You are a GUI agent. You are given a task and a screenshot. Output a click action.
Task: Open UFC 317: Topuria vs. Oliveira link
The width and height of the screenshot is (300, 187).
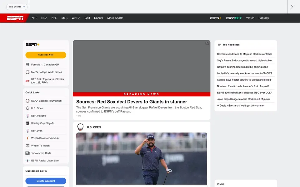click(x=47, y=81)
